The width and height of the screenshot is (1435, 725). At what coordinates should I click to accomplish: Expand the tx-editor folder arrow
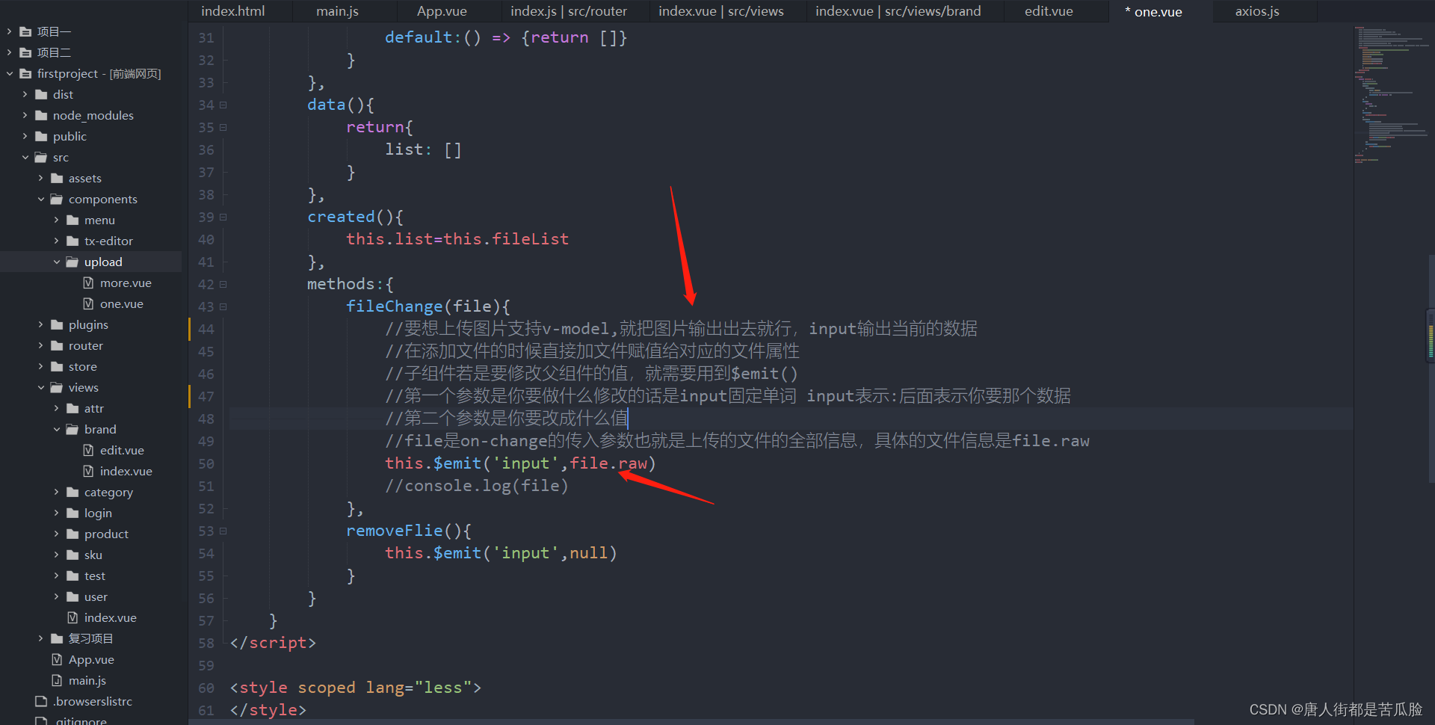point(56,241)
